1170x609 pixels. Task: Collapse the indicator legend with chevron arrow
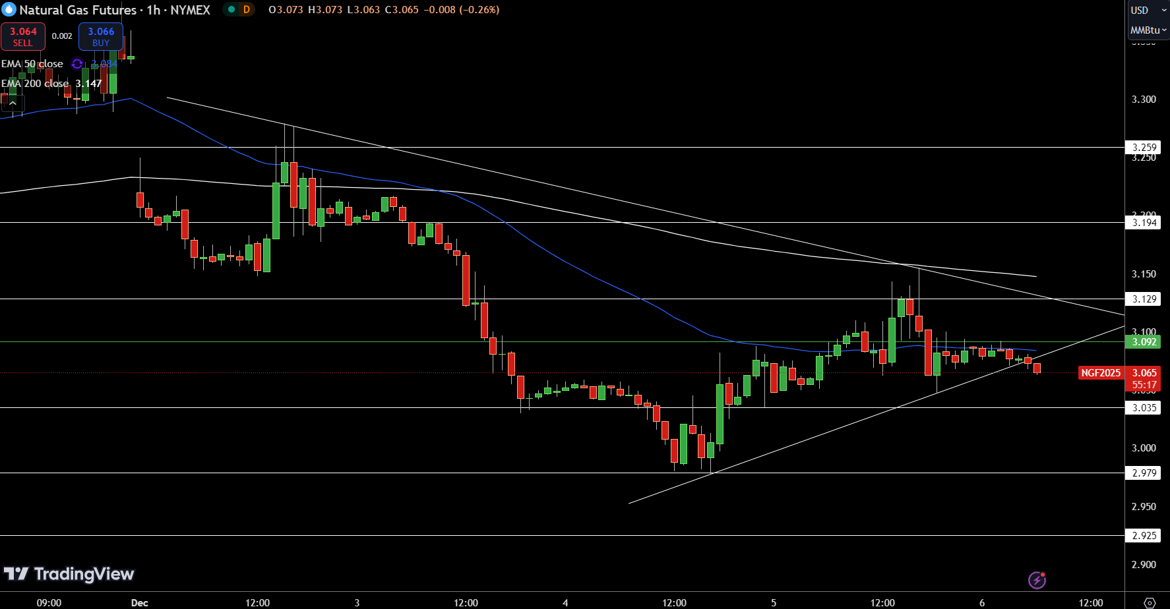click(x=13, y=103)
